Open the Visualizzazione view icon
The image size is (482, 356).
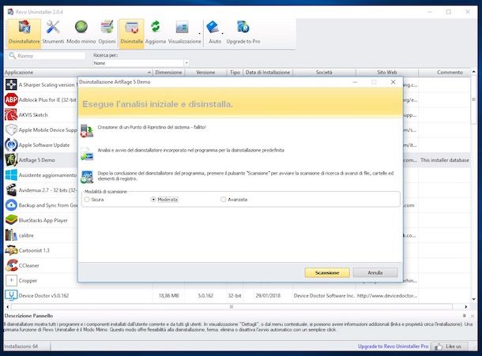coord(184,32)
